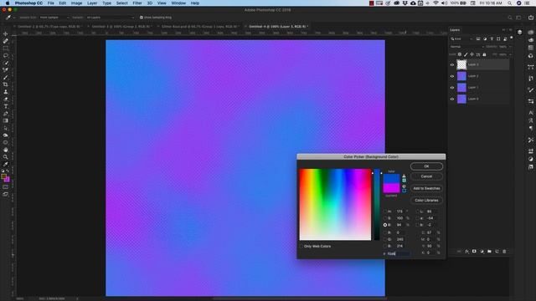Click the current magenta color preview

[391, 188]
